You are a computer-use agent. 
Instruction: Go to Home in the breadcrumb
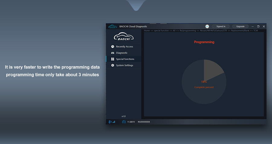coord(147,31)
